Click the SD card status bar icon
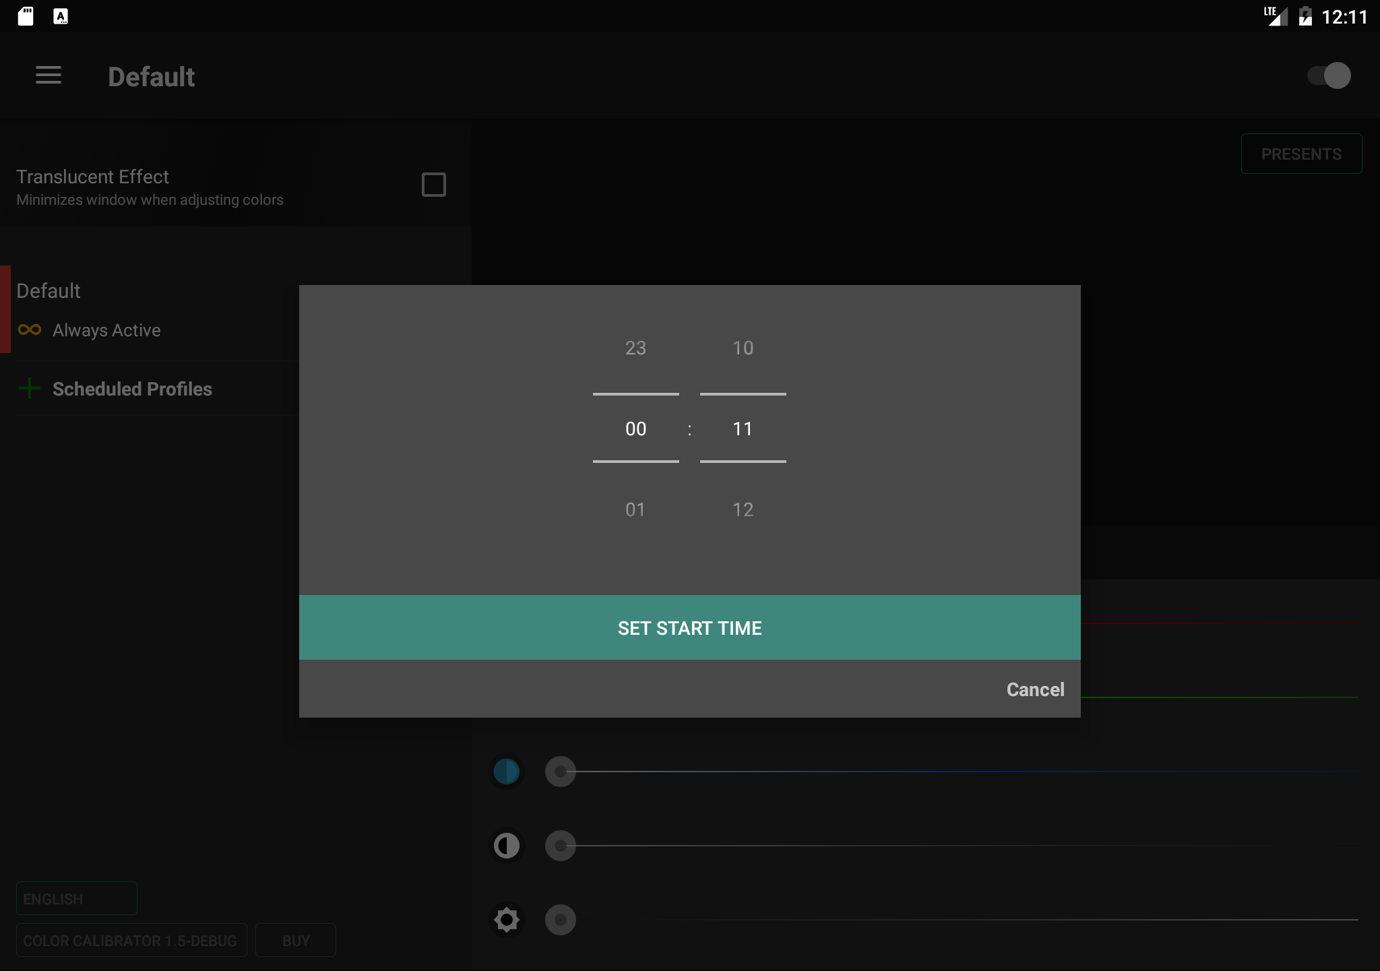 pyautogui.click(x=26, y=16)
